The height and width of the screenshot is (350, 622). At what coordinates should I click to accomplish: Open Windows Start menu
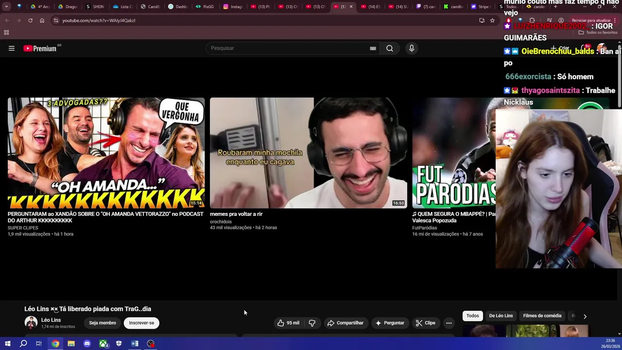[x=7, y=344]
